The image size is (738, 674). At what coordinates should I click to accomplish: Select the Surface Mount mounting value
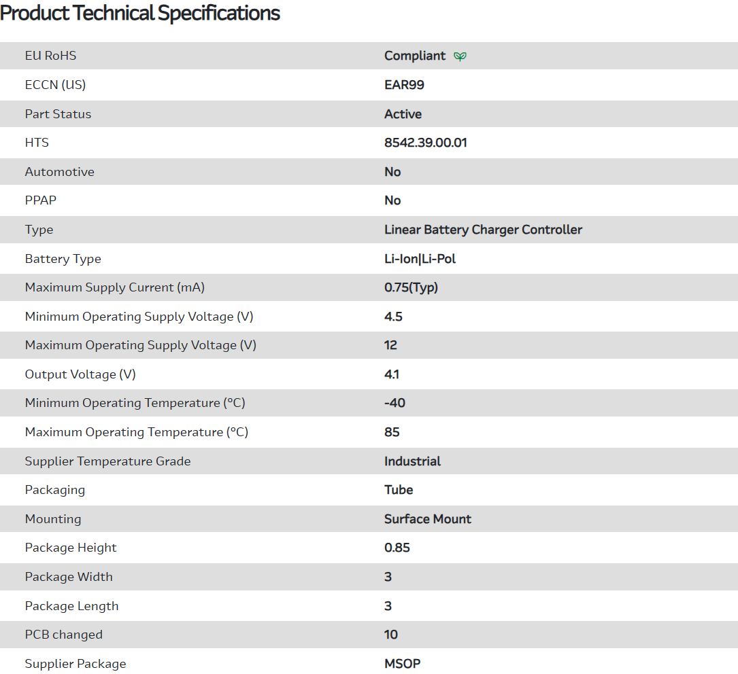point(427,519)
